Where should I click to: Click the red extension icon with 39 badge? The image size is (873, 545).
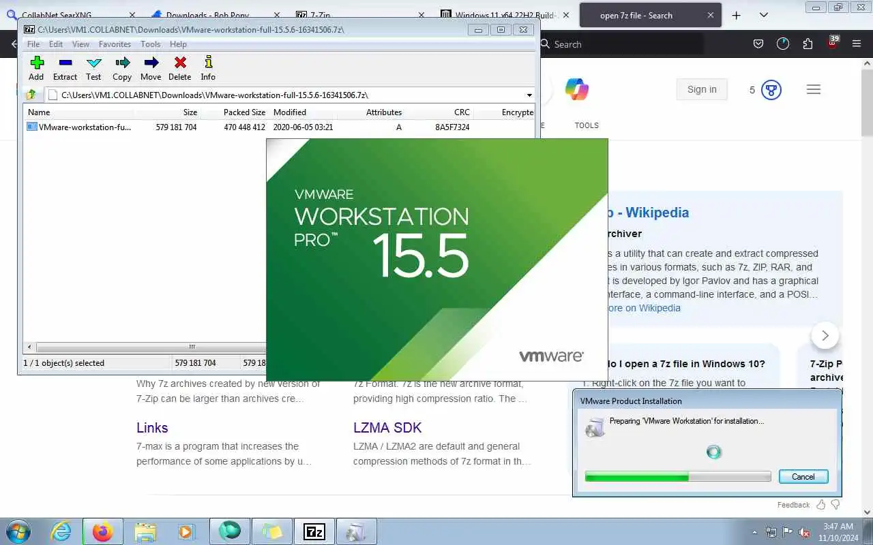pyautogui.click(x=833, y=43)
